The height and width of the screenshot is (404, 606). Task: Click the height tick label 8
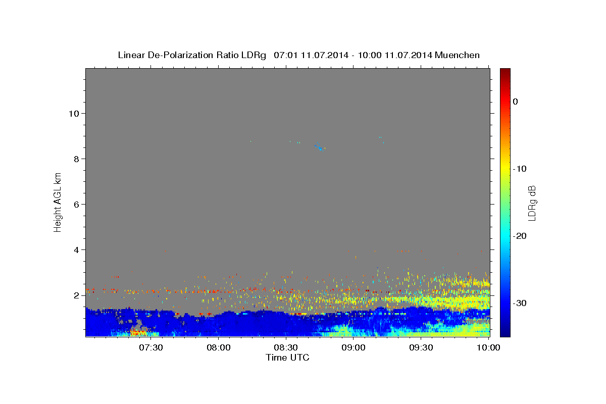(x=76, y=159)
